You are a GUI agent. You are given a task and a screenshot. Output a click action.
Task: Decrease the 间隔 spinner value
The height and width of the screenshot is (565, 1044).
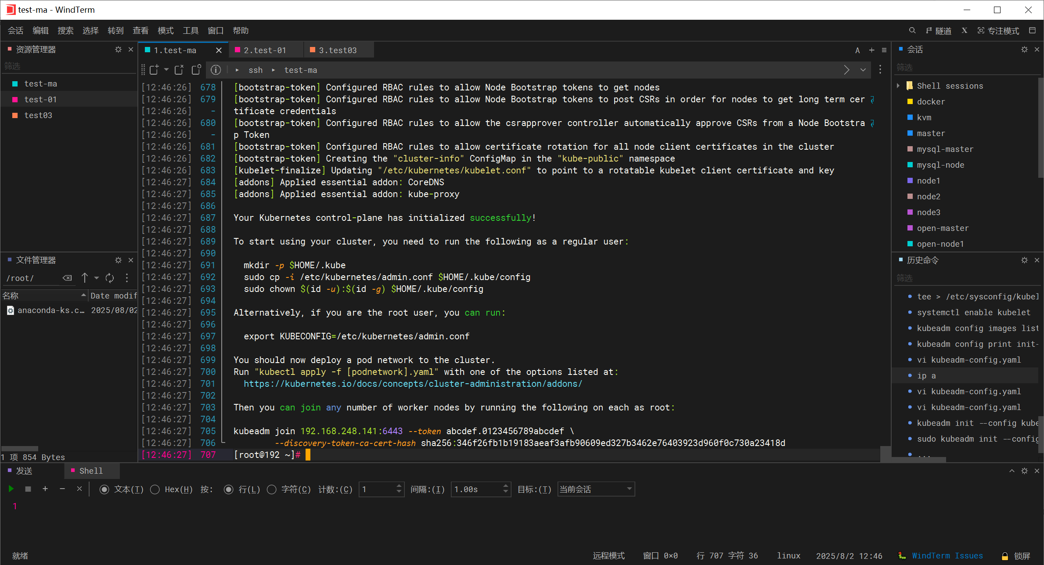click(506, 492)
